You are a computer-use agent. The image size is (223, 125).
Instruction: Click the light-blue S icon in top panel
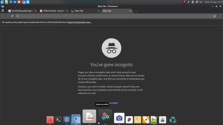click(28, 2)
